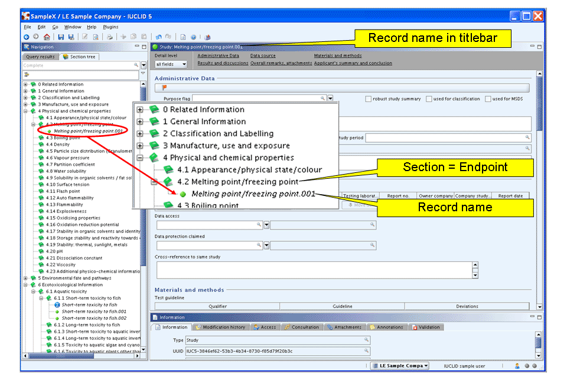
Task: Open the Detail level all fields dropdown
Action: coord(171,64)
